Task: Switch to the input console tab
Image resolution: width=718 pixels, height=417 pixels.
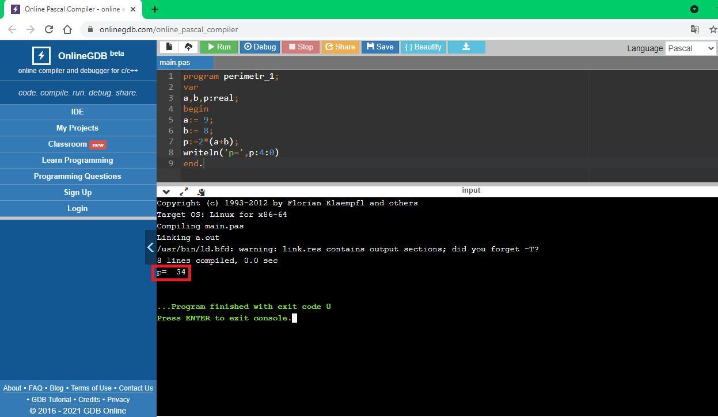Action: 471,190
